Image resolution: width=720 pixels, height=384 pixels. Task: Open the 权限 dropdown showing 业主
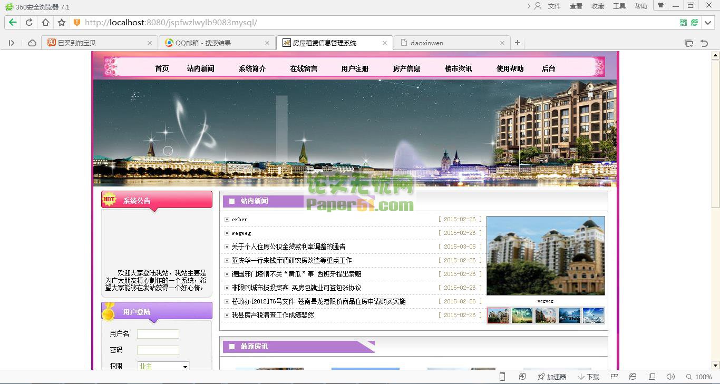click(163, 366)
